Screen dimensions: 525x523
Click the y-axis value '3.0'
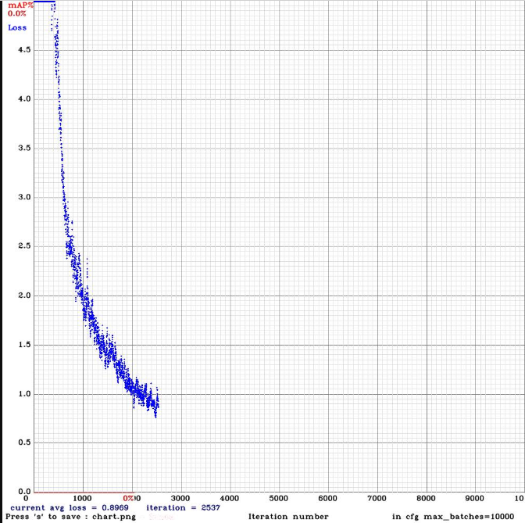(x=24, y=197)
